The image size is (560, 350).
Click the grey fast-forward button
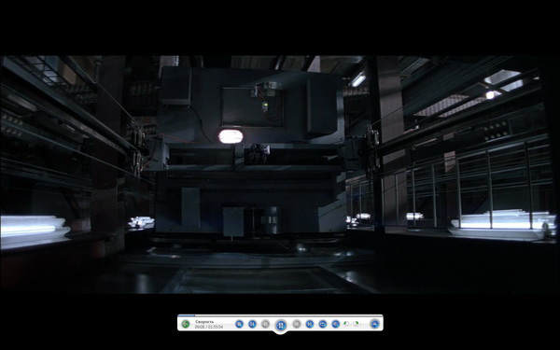coord(296,324)
